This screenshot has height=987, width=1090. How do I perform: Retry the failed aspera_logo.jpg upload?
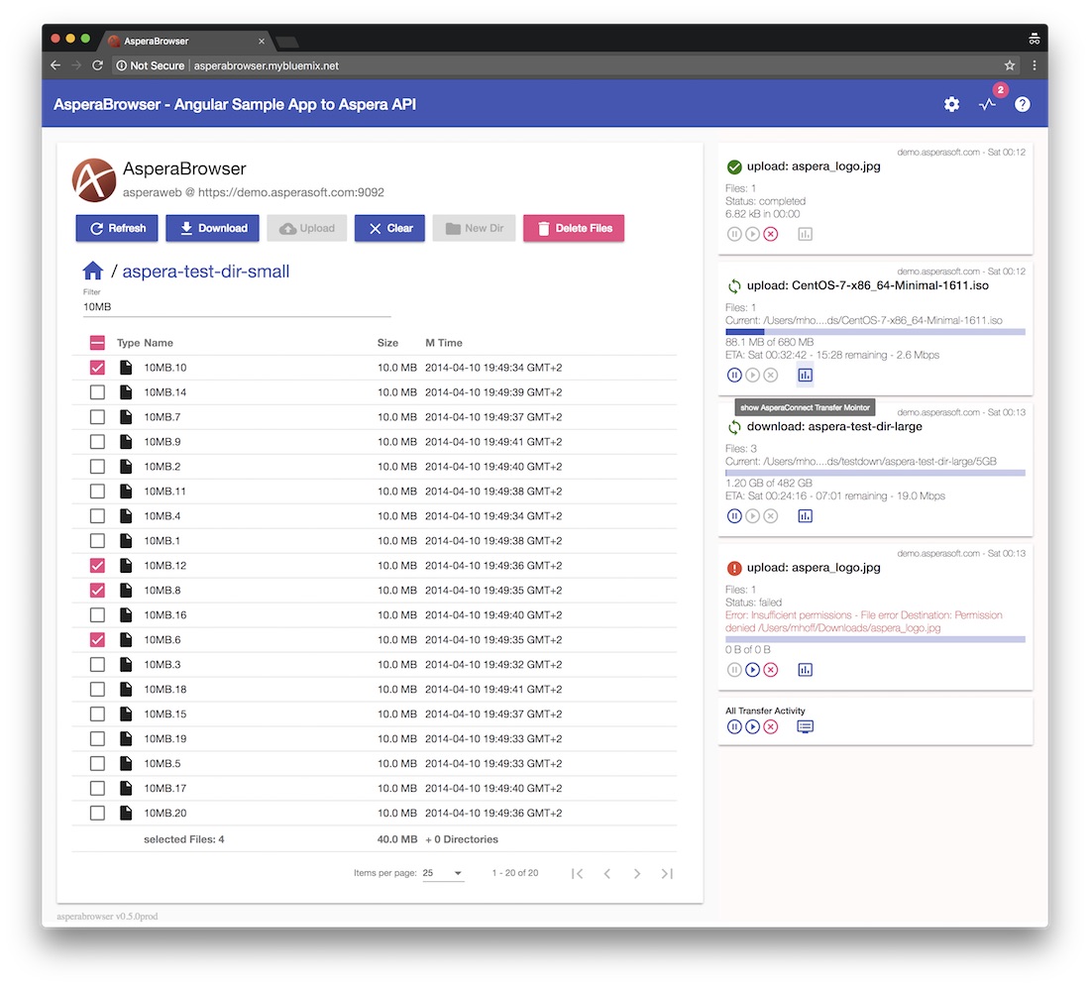[752, 669]
